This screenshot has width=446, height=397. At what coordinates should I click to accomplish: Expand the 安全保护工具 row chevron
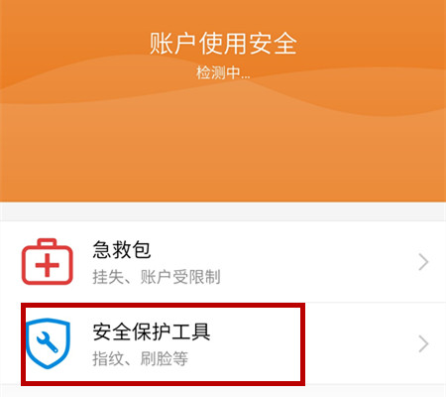423,344
